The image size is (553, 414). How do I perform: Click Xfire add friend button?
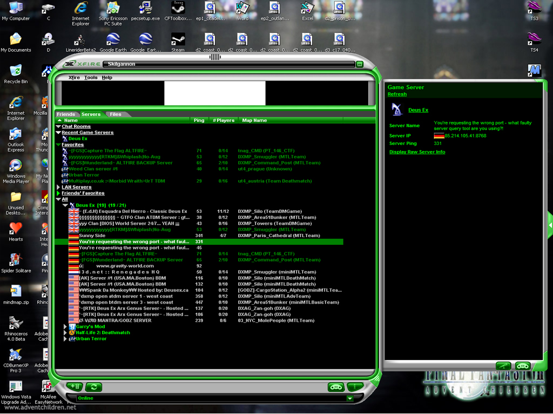[75, 387]
